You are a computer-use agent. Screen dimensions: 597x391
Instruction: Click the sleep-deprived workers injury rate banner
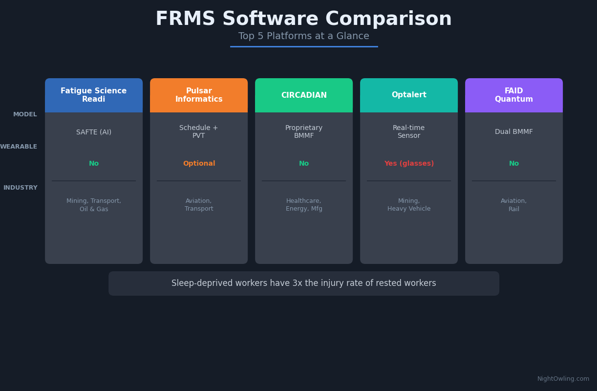(304, 283)
